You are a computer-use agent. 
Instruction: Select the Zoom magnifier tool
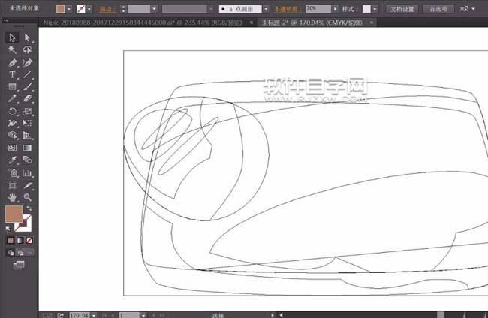click(27, 197)
